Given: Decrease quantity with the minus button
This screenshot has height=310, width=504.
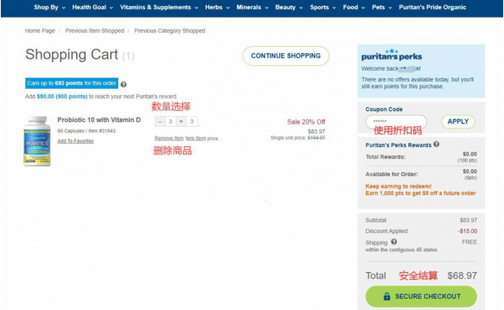Looking at the screenshot, I should click(x=160, y=121).
